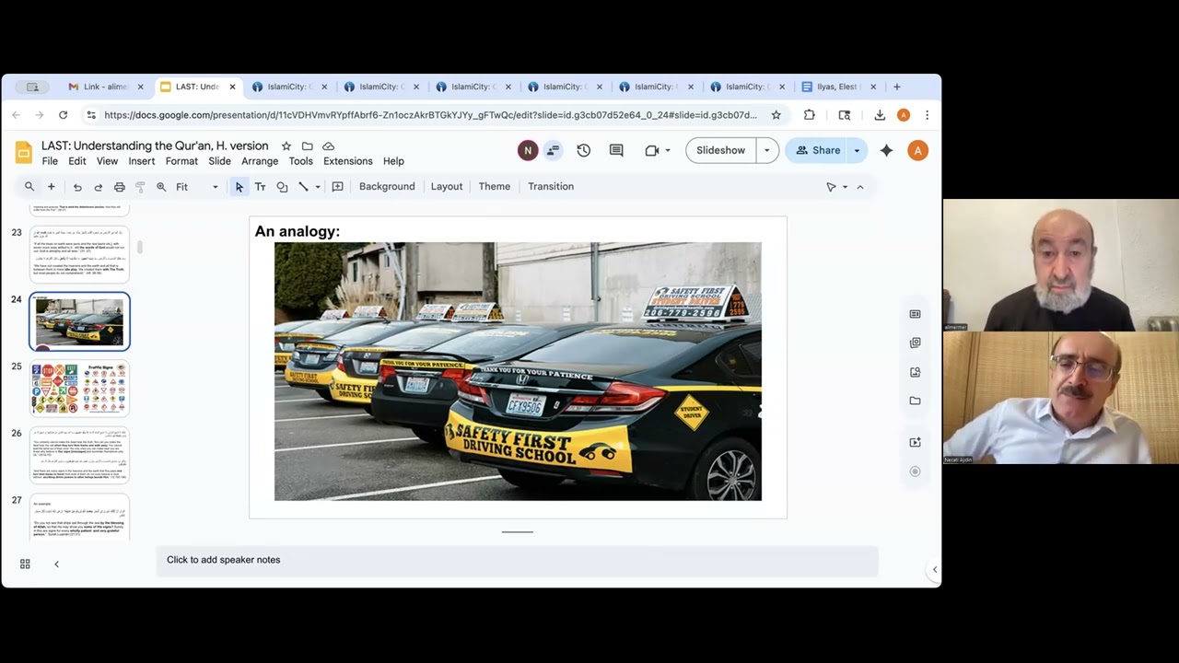Click to add speaker notes field
Viewport: 1179px width, 663px height.
coord(517,560)
